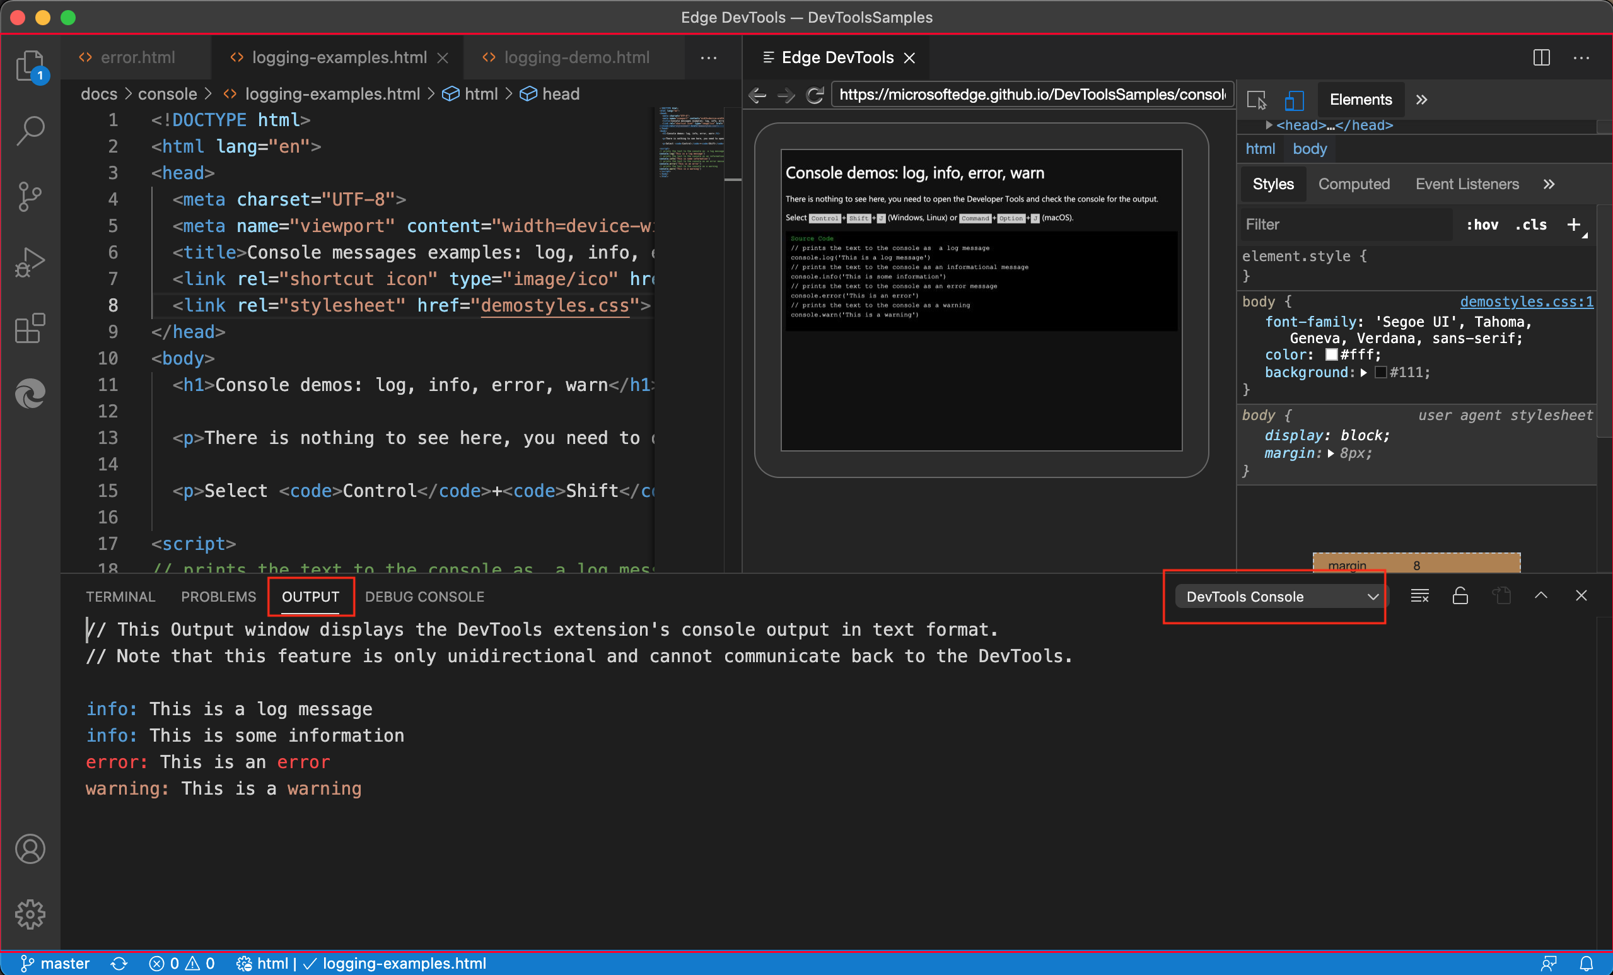Switch to the OUTPUT tab in terminal panel

click(311, 596)
